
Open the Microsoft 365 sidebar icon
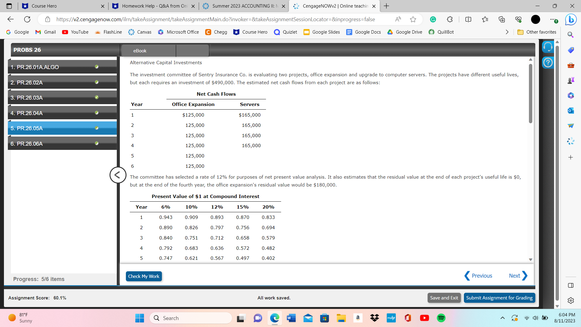571,96
